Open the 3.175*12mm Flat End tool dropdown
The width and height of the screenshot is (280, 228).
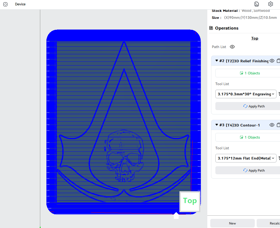(246, 158)
